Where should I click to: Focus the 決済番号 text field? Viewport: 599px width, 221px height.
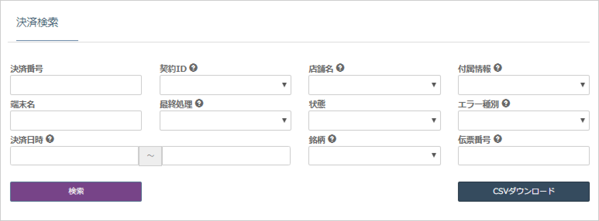tap(76, 85)
